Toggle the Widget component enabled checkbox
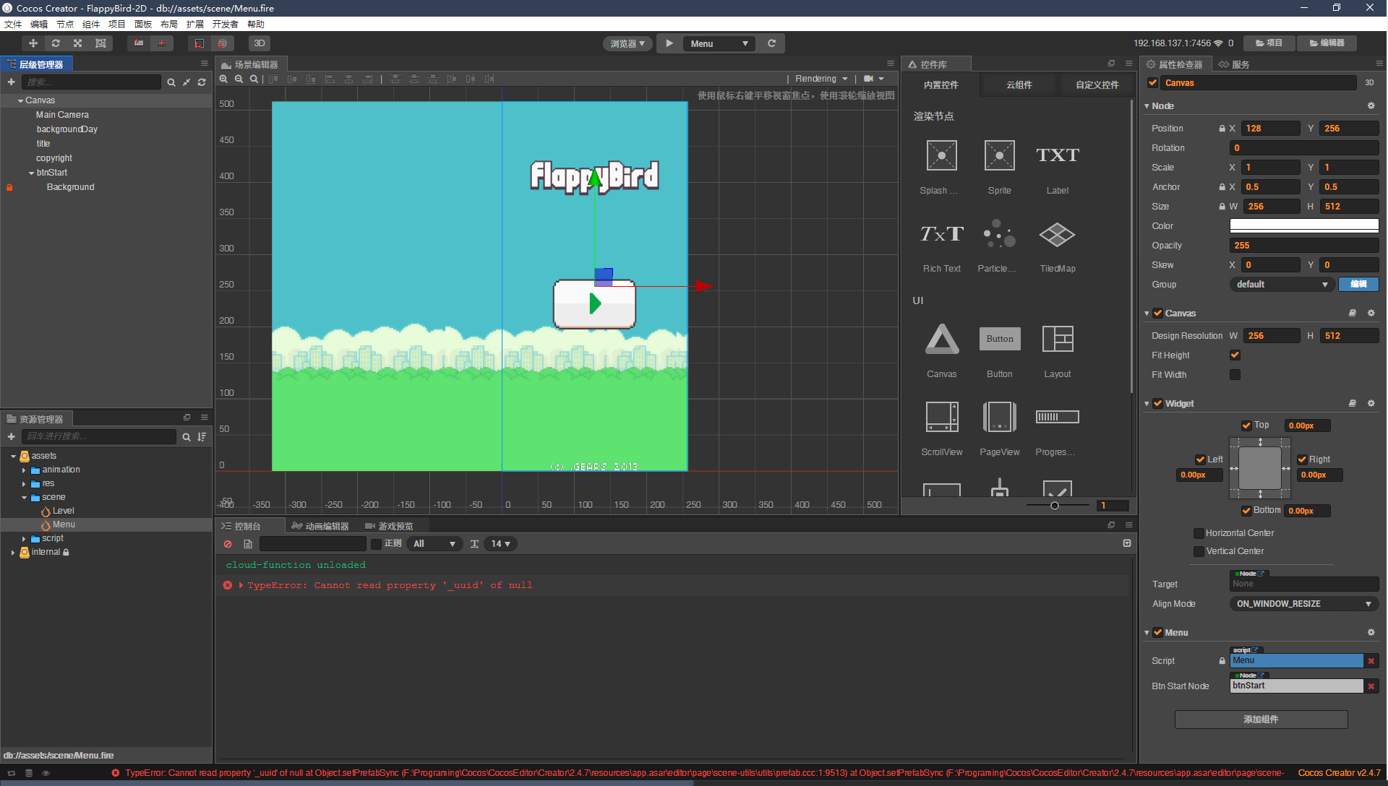This screenshot has height=786, width=1388. 1157,404
